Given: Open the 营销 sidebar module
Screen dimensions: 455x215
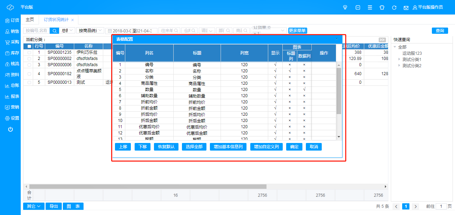Looking at the screenshot, I should coord(12,107).
